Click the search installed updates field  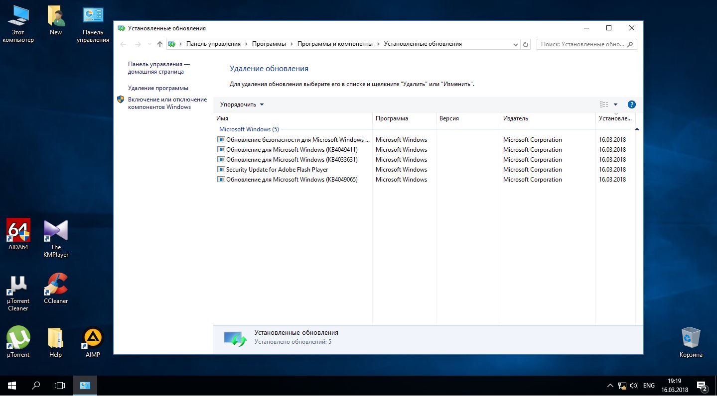coord(587,44)
